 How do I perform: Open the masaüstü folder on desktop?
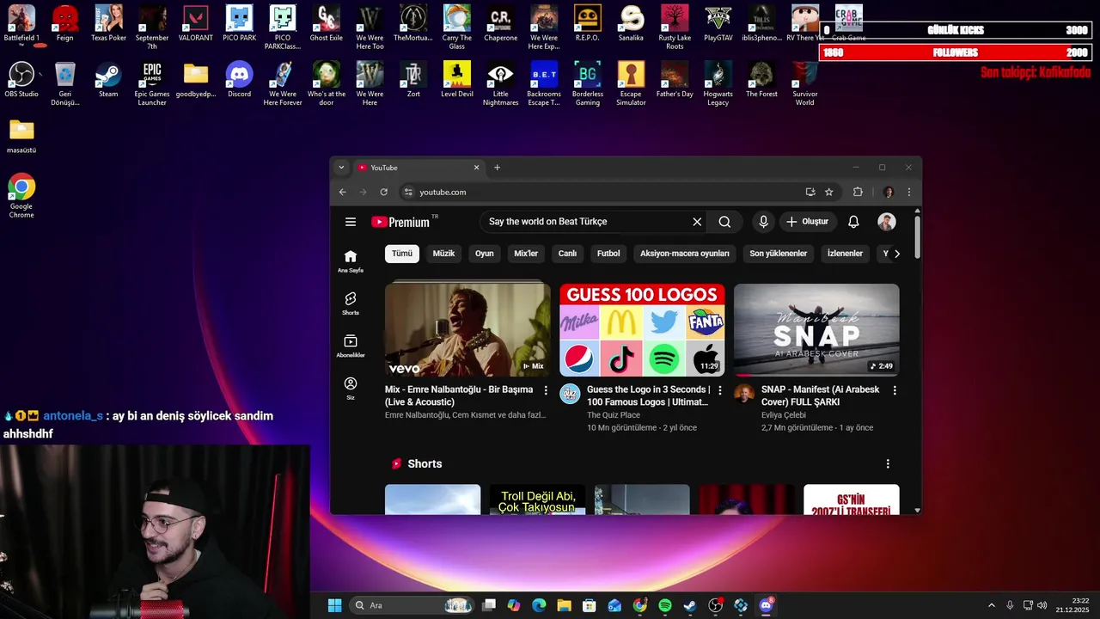21,136
